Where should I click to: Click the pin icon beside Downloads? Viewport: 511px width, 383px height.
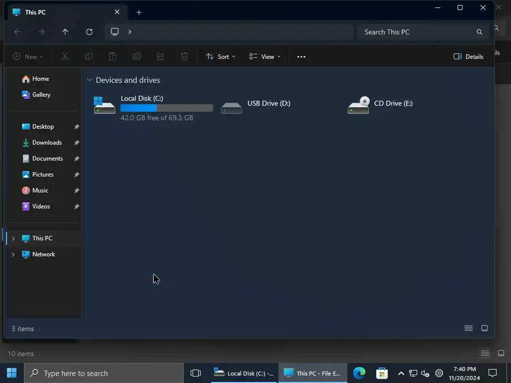pos(76,143)
